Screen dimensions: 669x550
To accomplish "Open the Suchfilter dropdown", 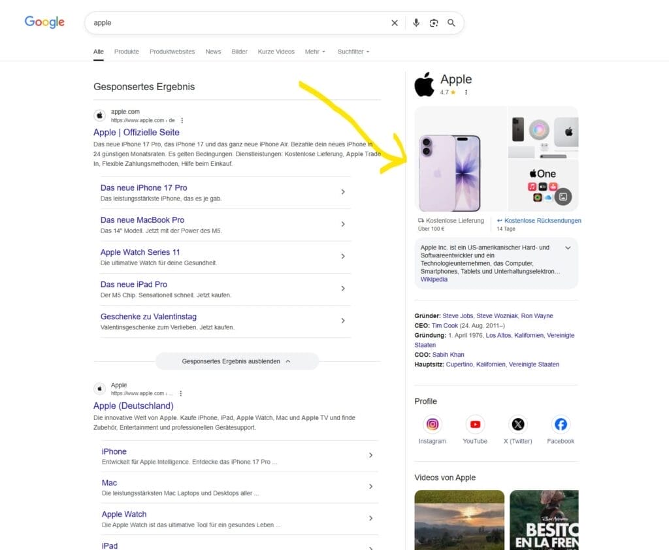I will coord(351,52).
